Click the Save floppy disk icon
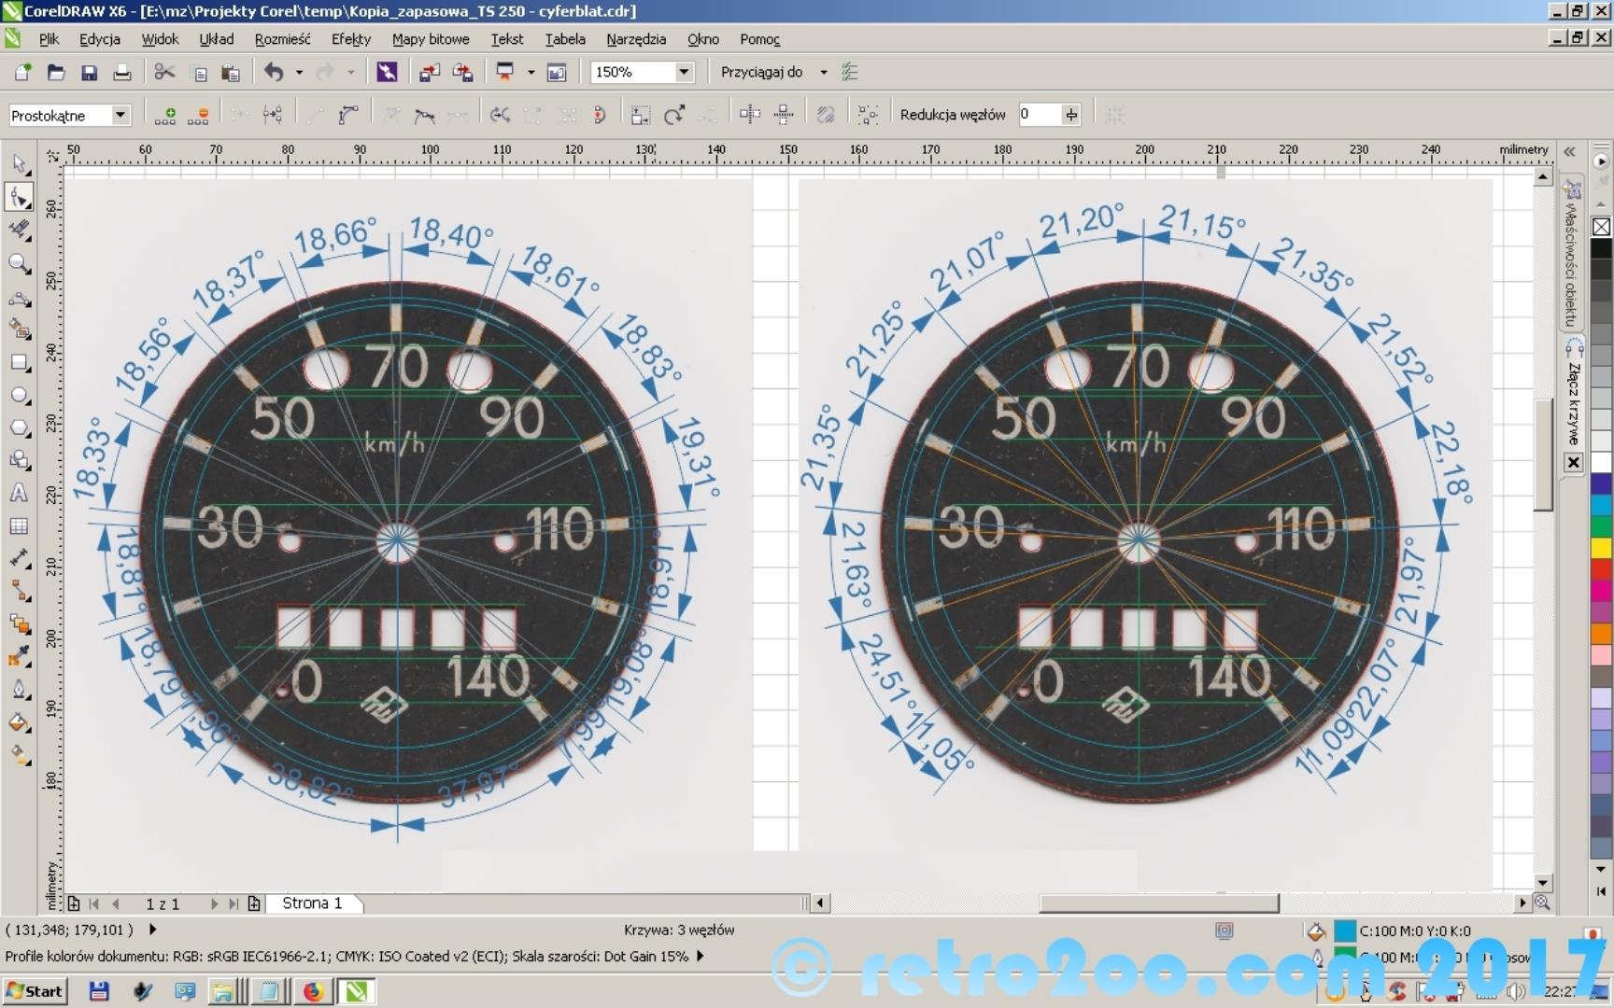1614x1008 pixels. (89, 73)
